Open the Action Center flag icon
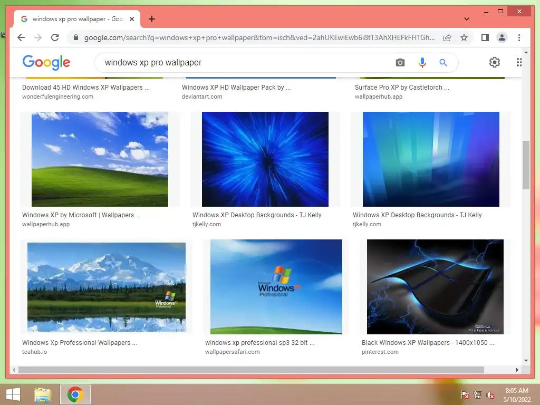540x405 pixels. pyautogui.click(x=465, y=395)
